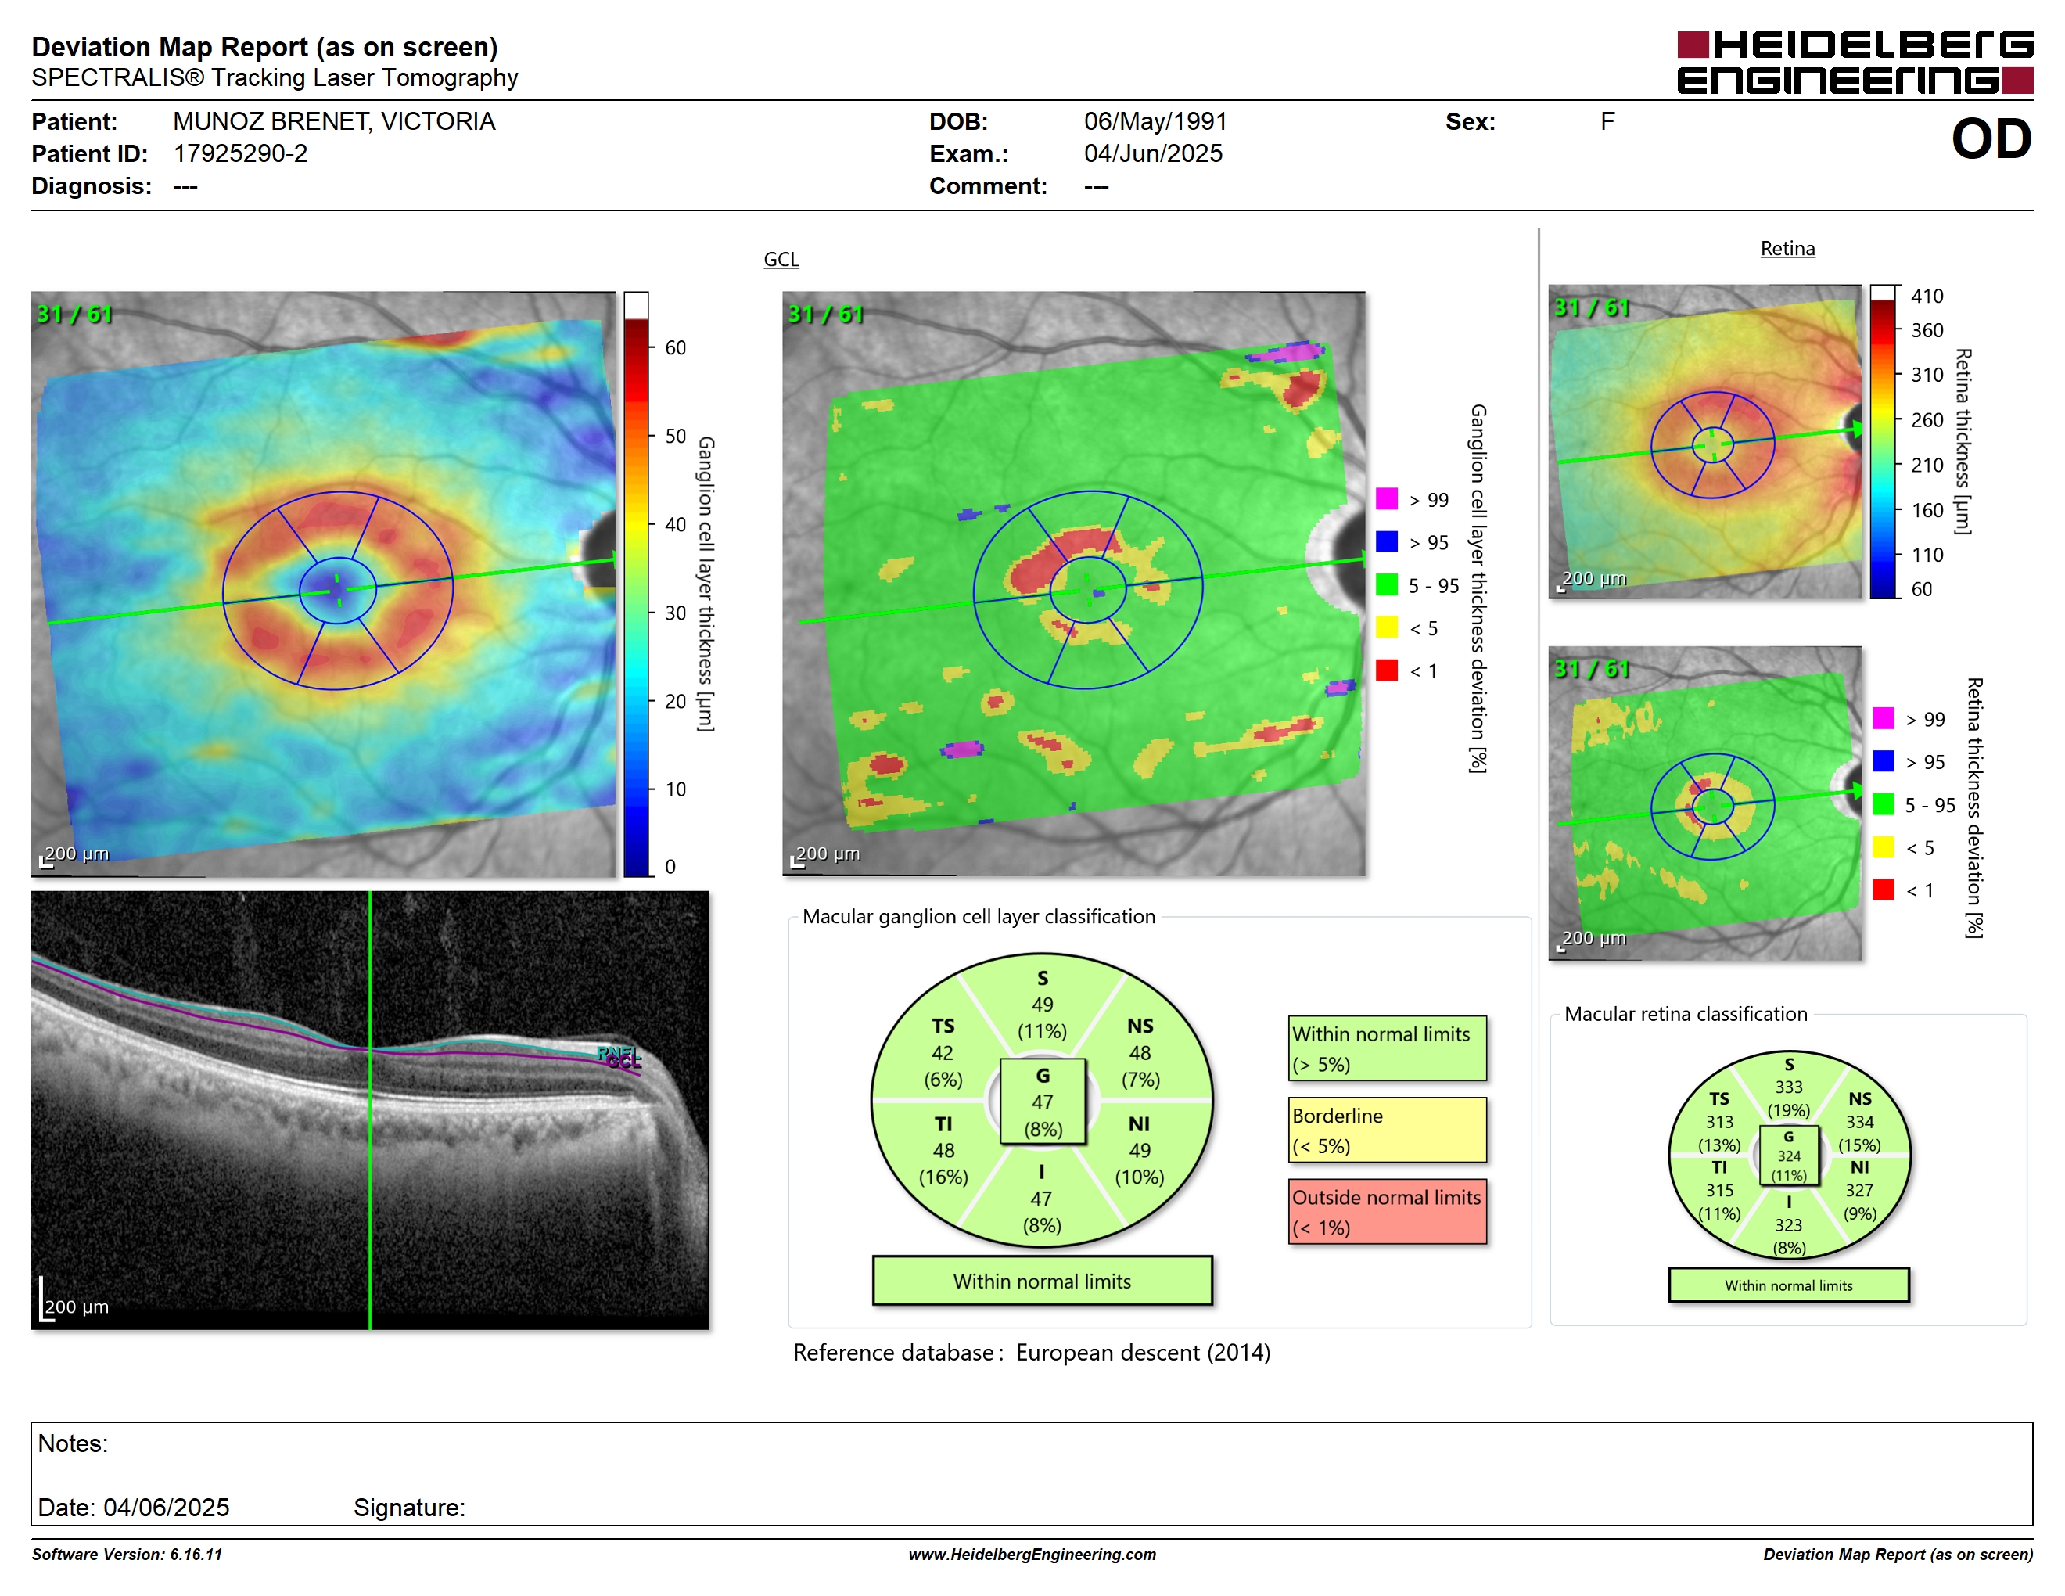
Task: Click the Deviation Map Report title
Action: 264,46
